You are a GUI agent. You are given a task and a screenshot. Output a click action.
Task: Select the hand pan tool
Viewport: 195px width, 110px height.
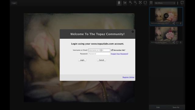119,3
